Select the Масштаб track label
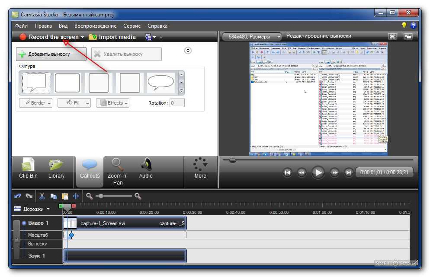 [38, 235]
